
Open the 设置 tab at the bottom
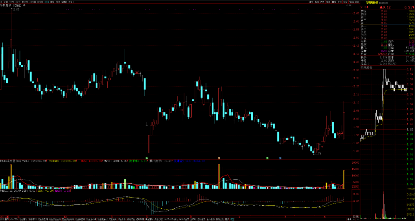tap(232, 219)
